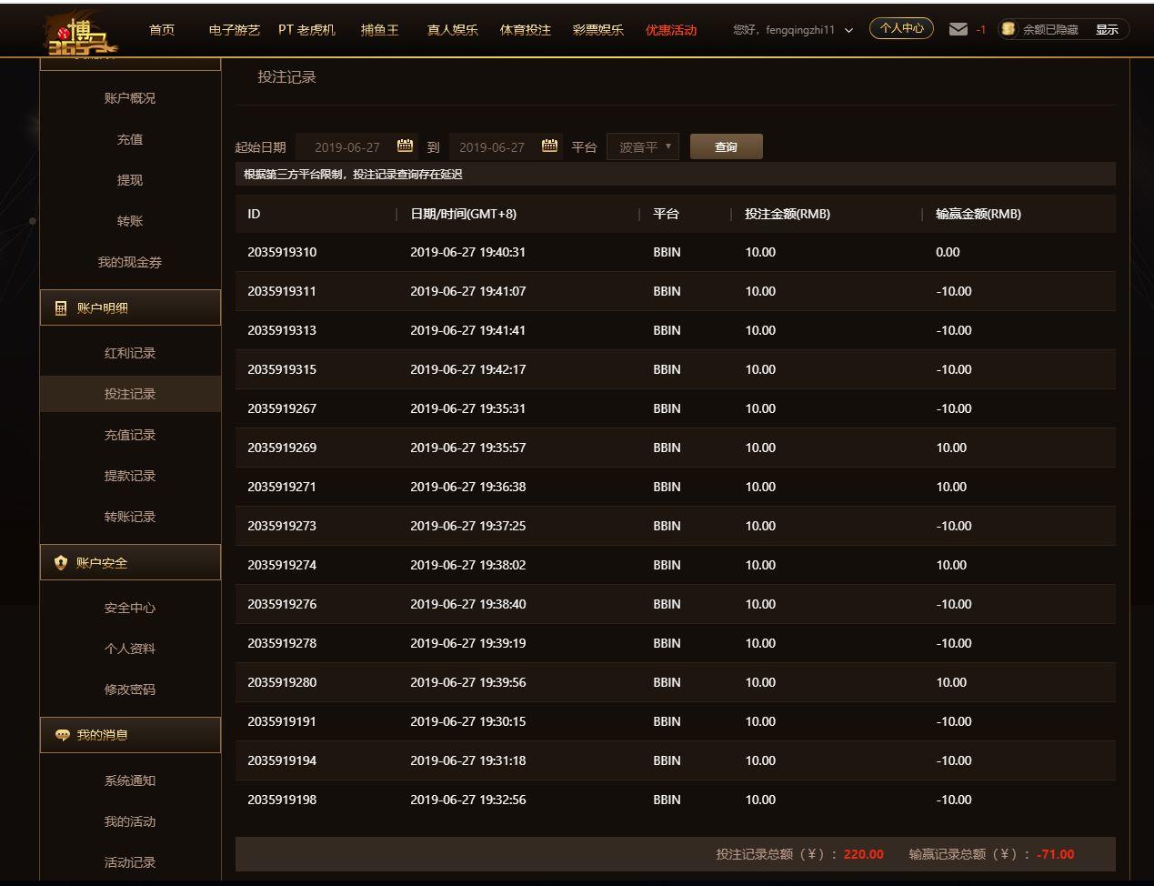This screenshot has width=1154, height=886.
Task: Click bet record ID 2035919280
Action: 282,682
